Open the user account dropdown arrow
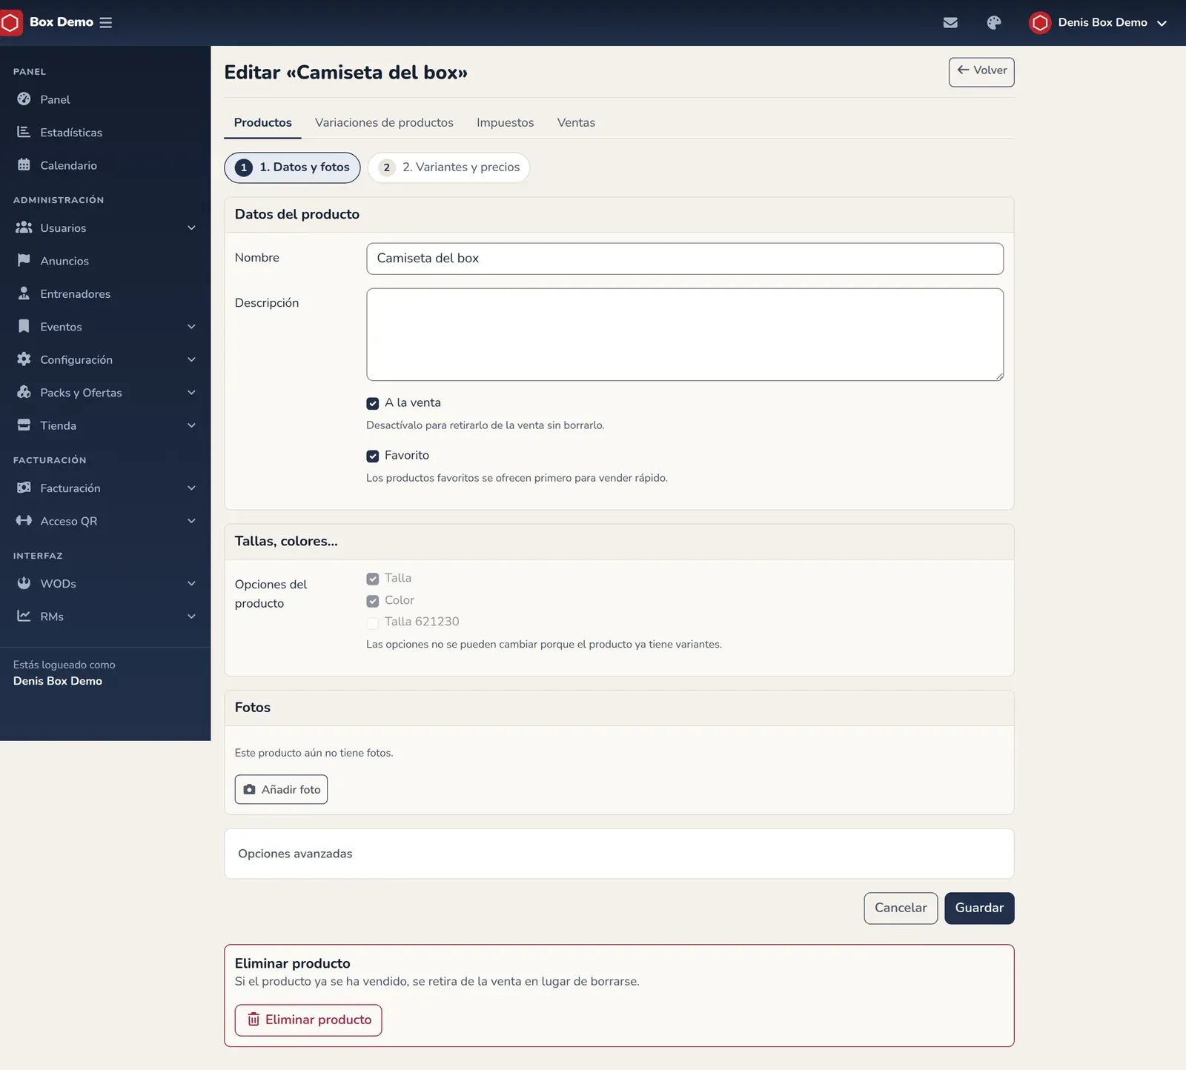1186x1070 pixels. [1162, 23]
